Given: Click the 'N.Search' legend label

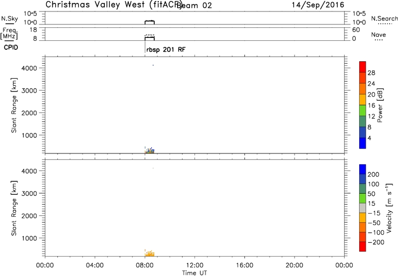Looking at the screenshot, I should [384, 18].
